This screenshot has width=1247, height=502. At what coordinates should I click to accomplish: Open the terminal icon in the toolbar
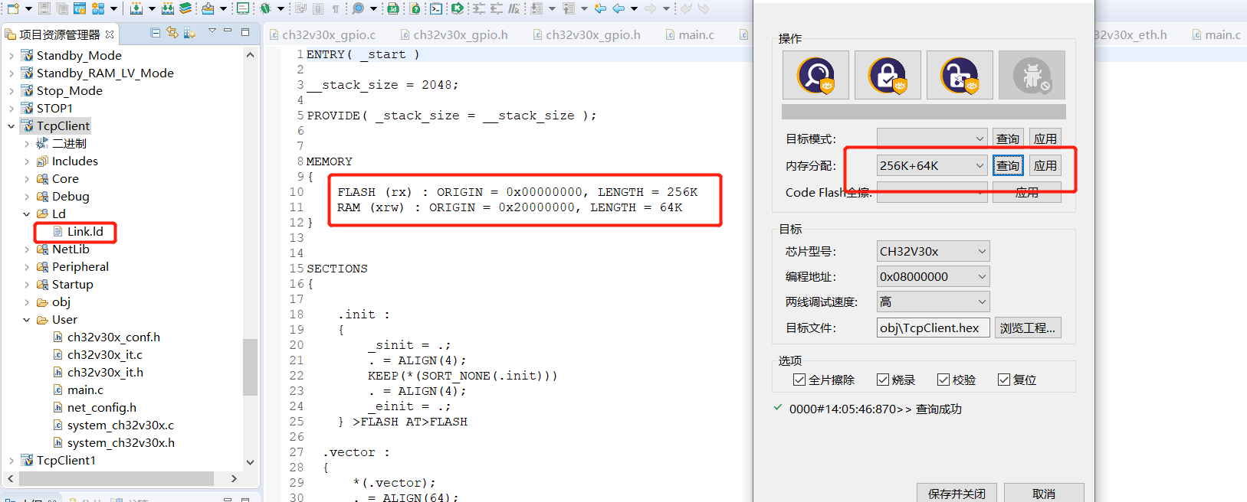click(436, 9)
